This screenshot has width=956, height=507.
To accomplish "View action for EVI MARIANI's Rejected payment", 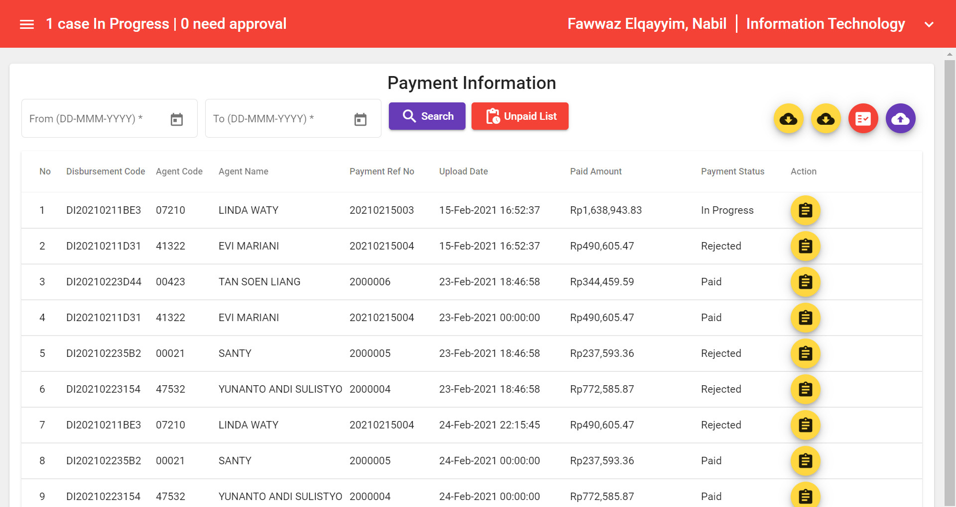I will [x=805, y=246].
